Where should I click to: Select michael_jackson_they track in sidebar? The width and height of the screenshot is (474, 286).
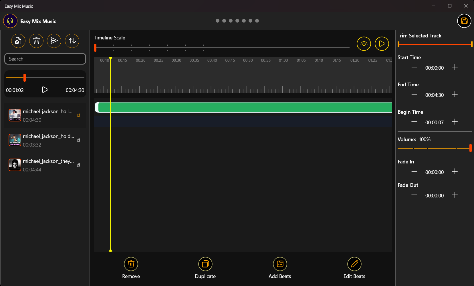45,165
